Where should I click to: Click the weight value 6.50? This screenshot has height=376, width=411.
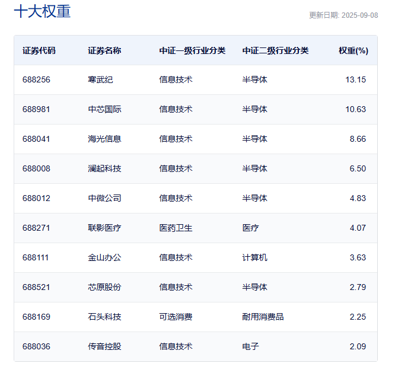358,168
